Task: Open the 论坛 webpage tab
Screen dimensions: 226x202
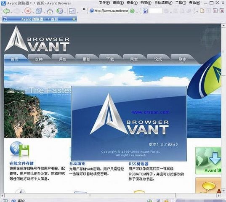Action: pyautogui.click(x=158, y=59)
